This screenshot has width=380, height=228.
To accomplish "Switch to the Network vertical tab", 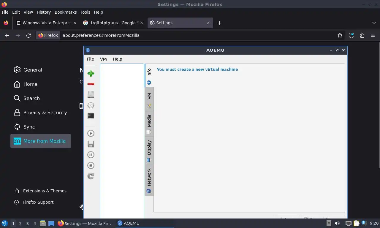I will [149, 180].
